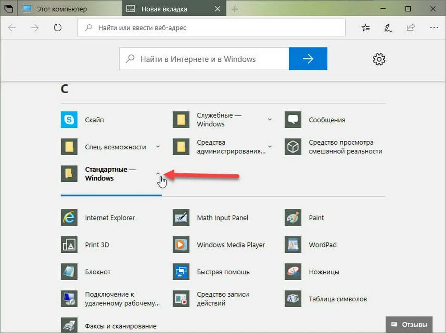Click the Paint label text

pyautogui.click(x=316, y=218)
